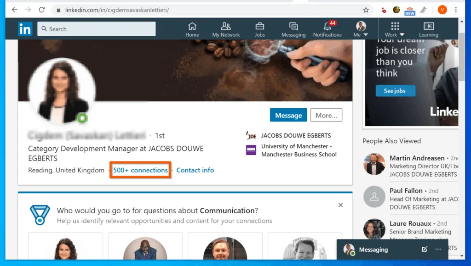Click search magnifier icon in LinkedIn search

(x=44, y=29)
